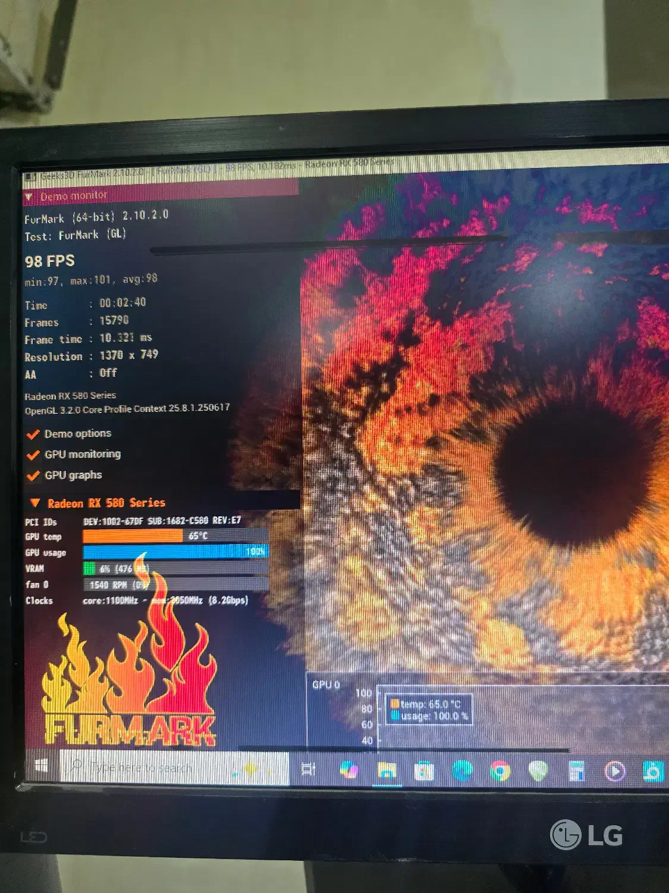Viewport: 669px width, 893px height.
Task: Click the blue usage swatch in GPU 0 legend
Action: click(395, 715)
